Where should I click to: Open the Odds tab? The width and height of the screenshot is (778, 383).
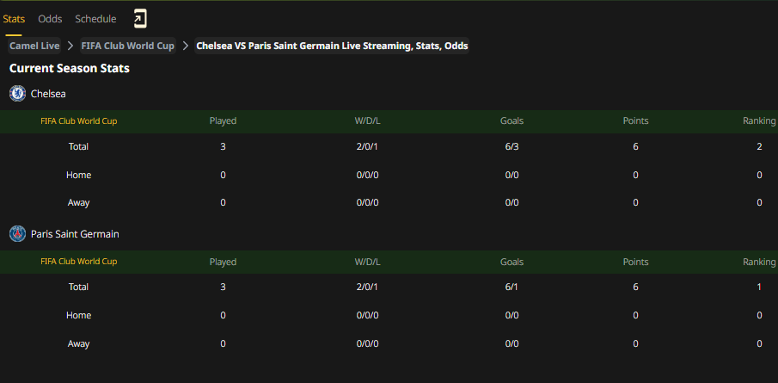coord(50,19)
